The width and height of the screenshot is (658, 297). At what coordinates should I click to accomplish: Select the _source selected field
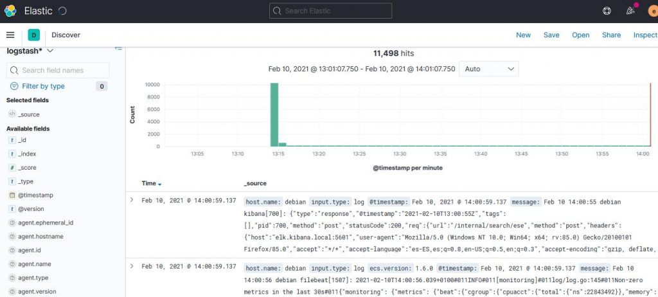(x=29, y=114)
